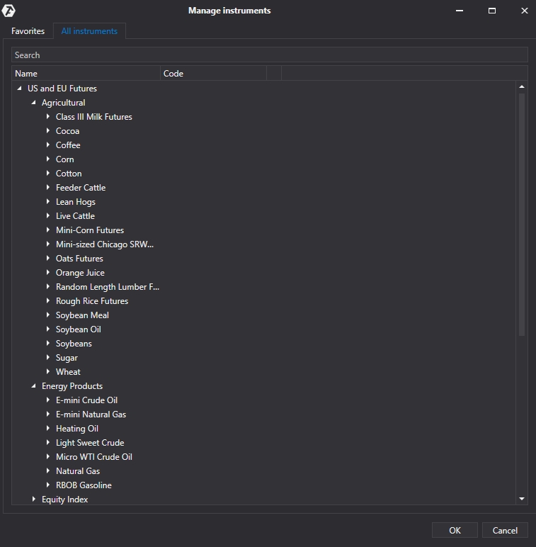Expand the Equity Index category
536x547 pixels.
point(34,500)
